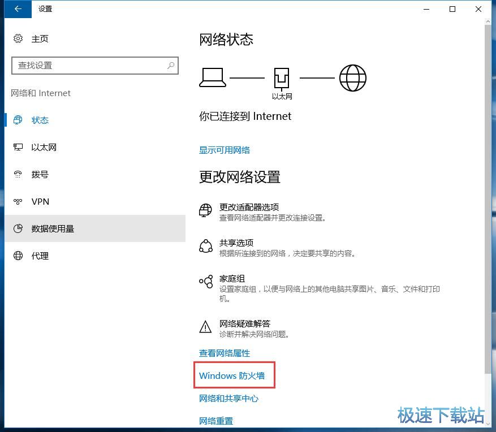Open the VPN settings page
496x432 pixels.
[40, 201]
